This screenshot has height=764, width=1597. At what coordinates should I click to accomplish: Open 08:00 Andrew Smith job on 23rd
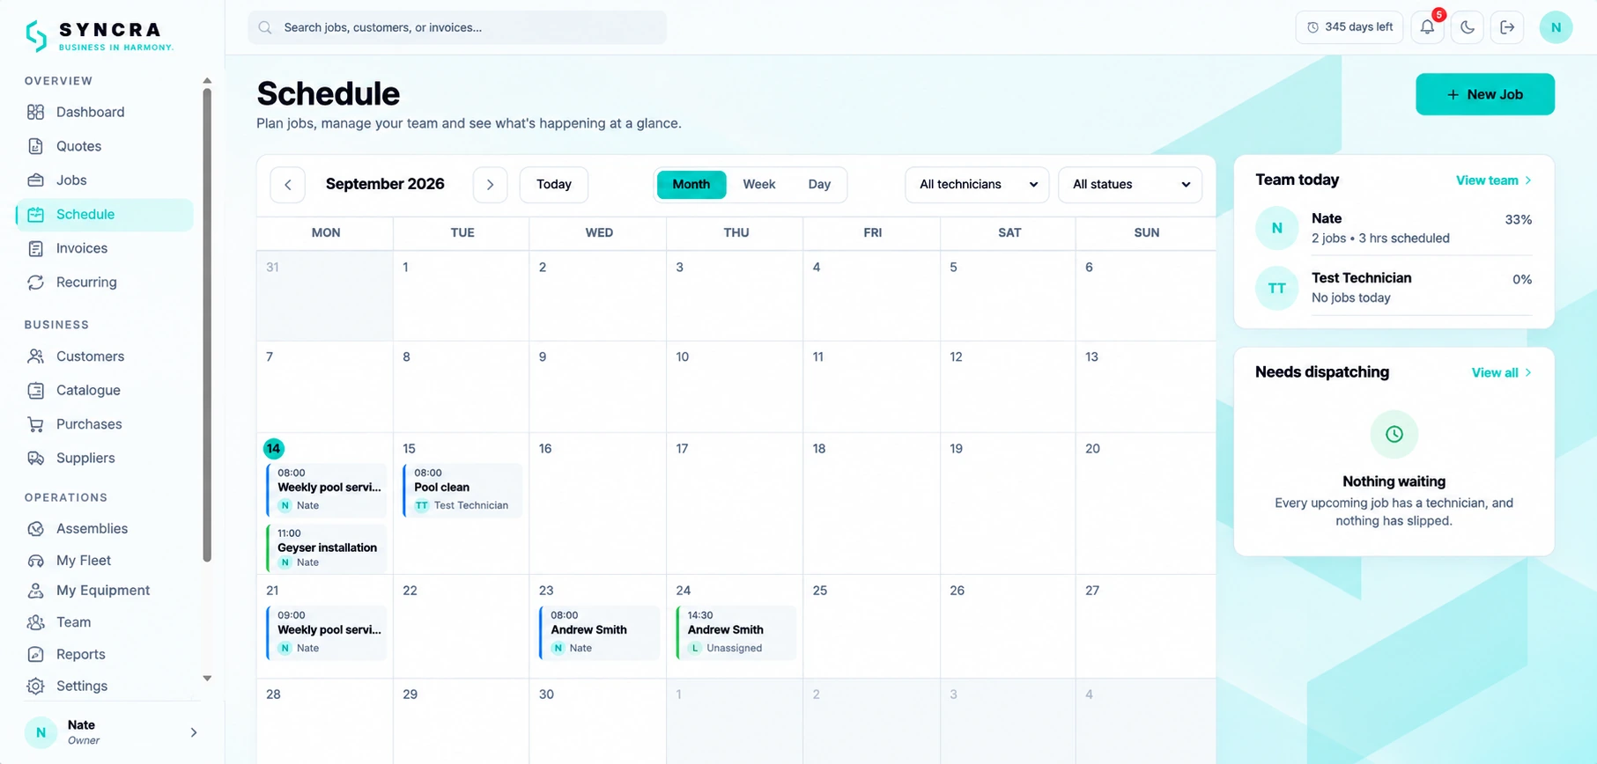click(x=600, y=632)
